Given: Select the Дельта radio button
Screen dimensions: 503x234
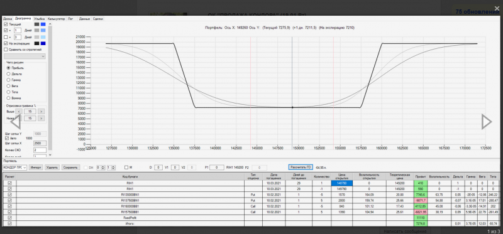Looking at the screenshot, I should point(9,74).
